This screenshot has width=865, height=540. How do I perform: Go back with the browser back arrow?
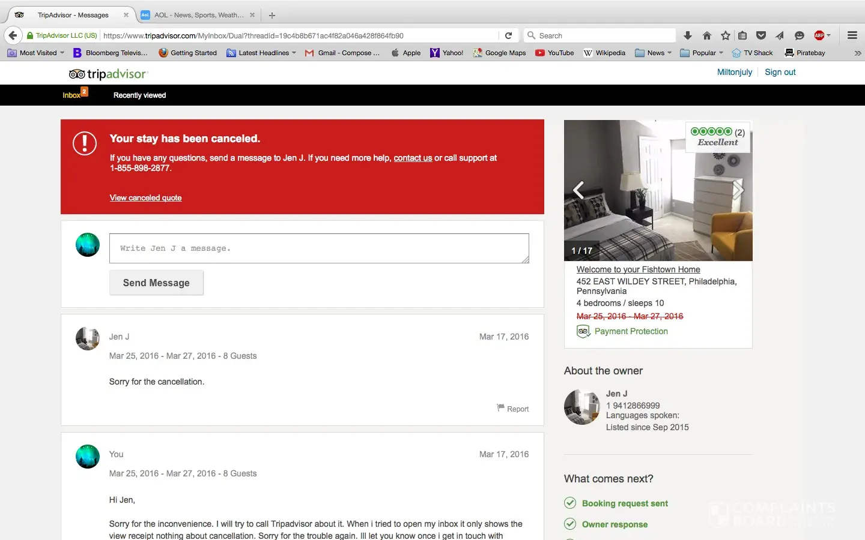click(13, 35)
